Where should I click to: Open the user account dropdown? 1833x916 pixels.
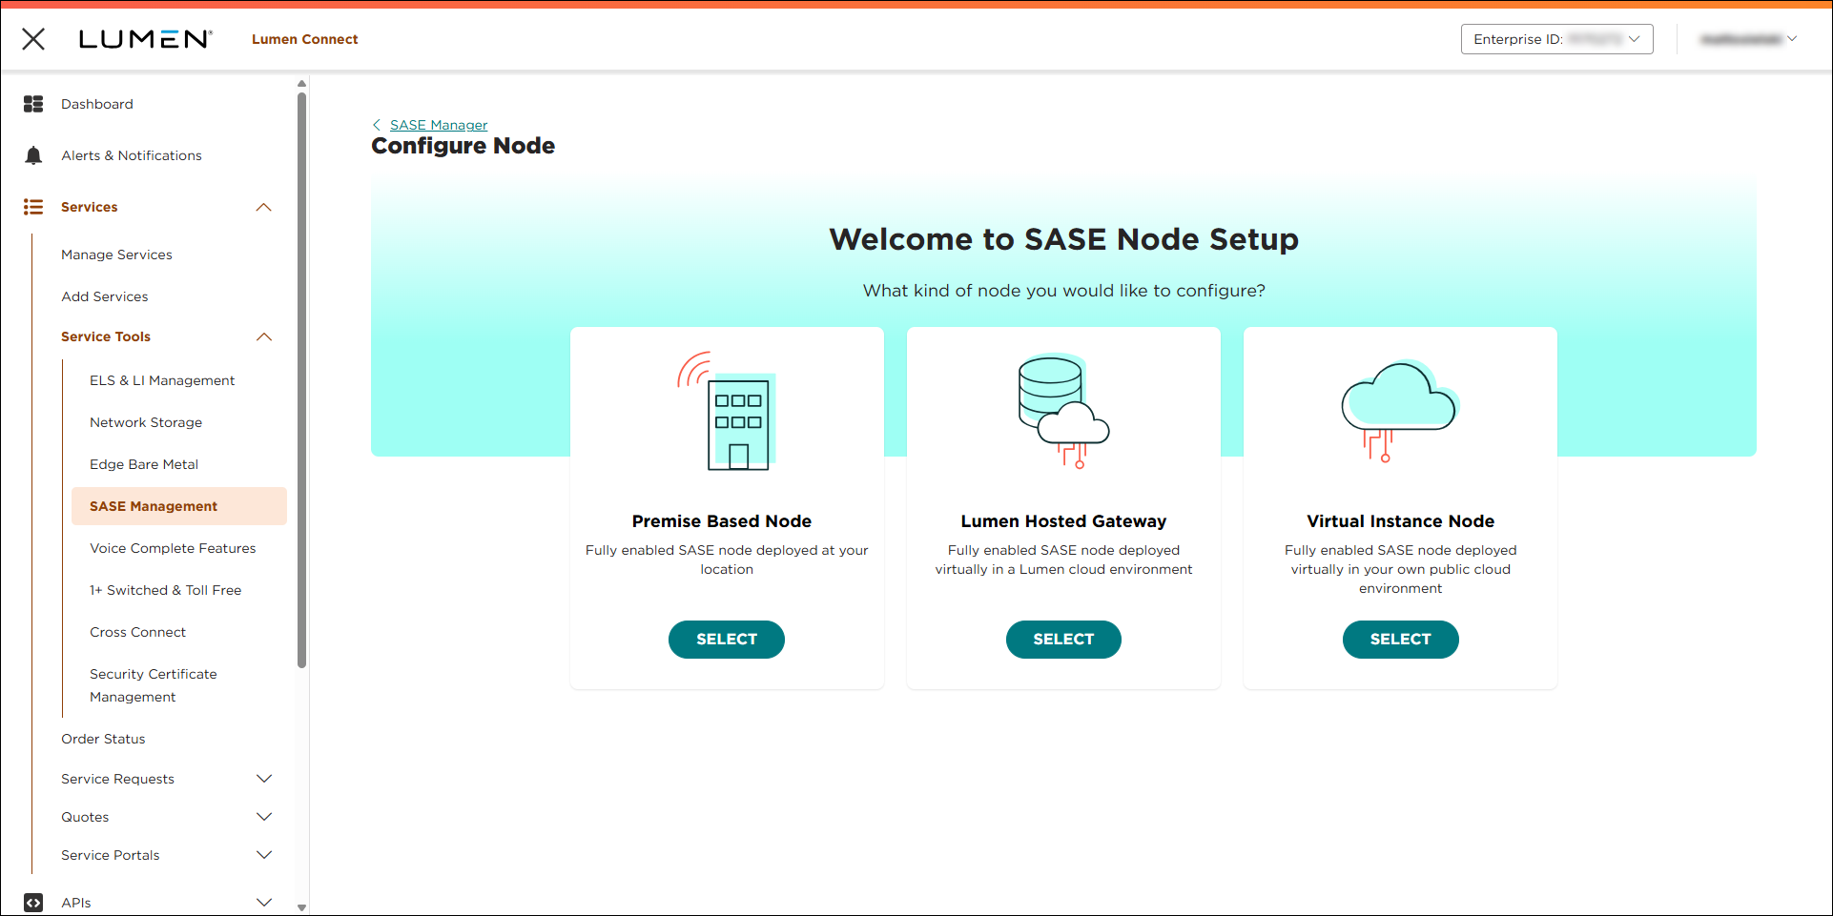[x=1748, y=39]
